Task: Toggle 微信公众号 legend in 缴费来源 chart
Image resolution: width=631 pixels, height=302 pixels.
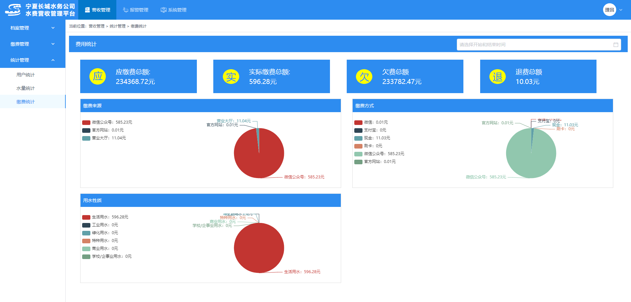Action: coord(107,122)
